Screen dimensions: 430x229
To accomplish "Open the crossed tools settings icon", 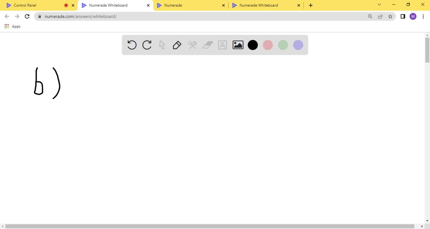I will pos(192,45).
